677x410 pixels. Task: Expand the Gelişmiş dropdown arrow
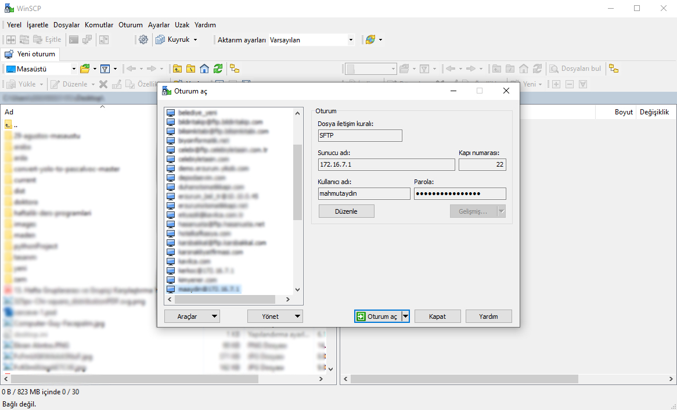[x=501, y=211]
